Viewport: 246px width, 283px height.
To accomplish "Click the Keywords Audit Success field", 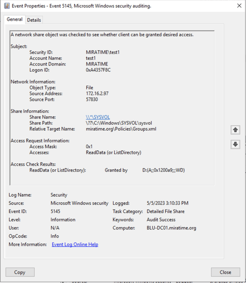I will tap(161, 220).
